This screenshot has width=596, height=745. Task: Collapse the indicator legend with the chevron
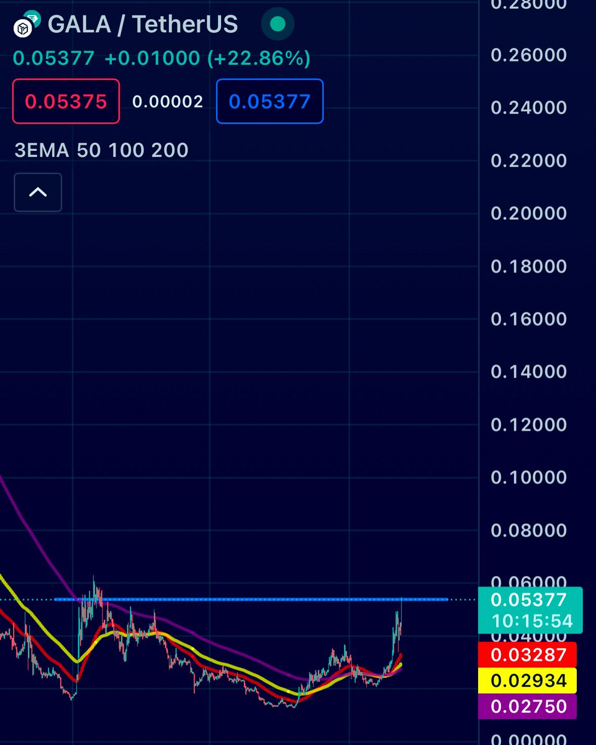tap(38, 192)
